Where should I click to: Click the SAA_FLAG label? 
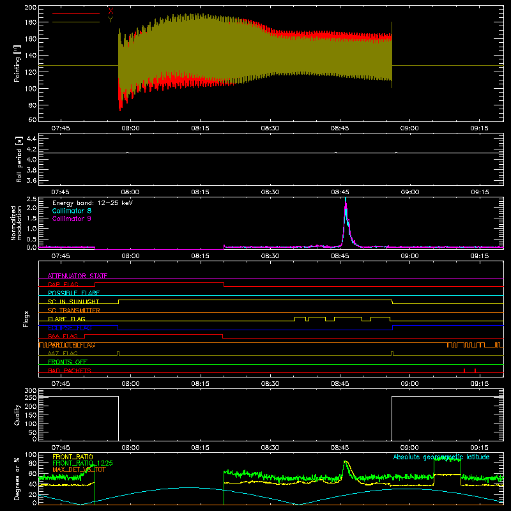[x=63, y=336]
